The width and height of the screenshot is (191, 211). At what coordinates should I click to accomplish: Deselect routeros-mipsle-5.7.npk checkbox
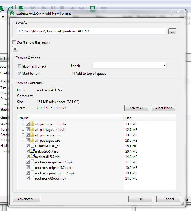(x=28, y=167)
